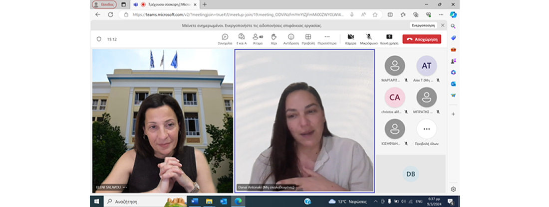Open Edge Browser essentials
The image size is (549, 207).
[x=428, y=14]
